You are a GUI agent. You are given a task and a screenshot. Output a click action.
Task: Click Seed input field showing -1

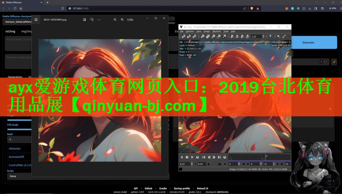(x=20, y=139)
